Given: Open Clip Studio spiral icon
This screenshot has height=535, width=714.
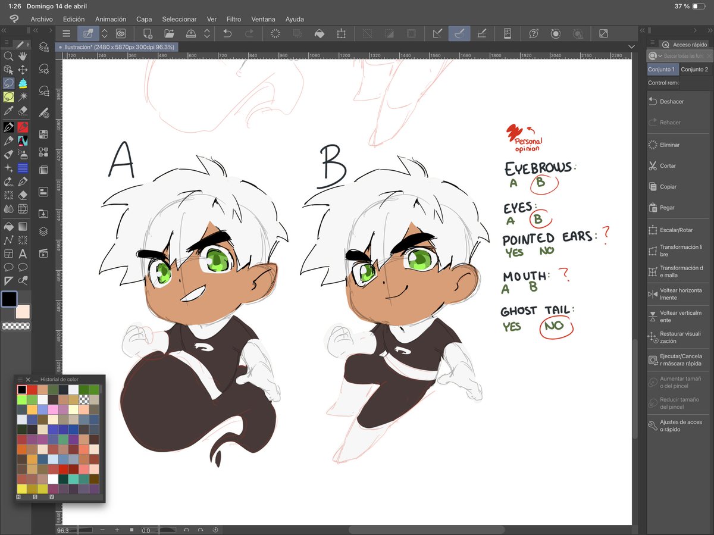Looking at the screenshot, I should tap(121, 34).
